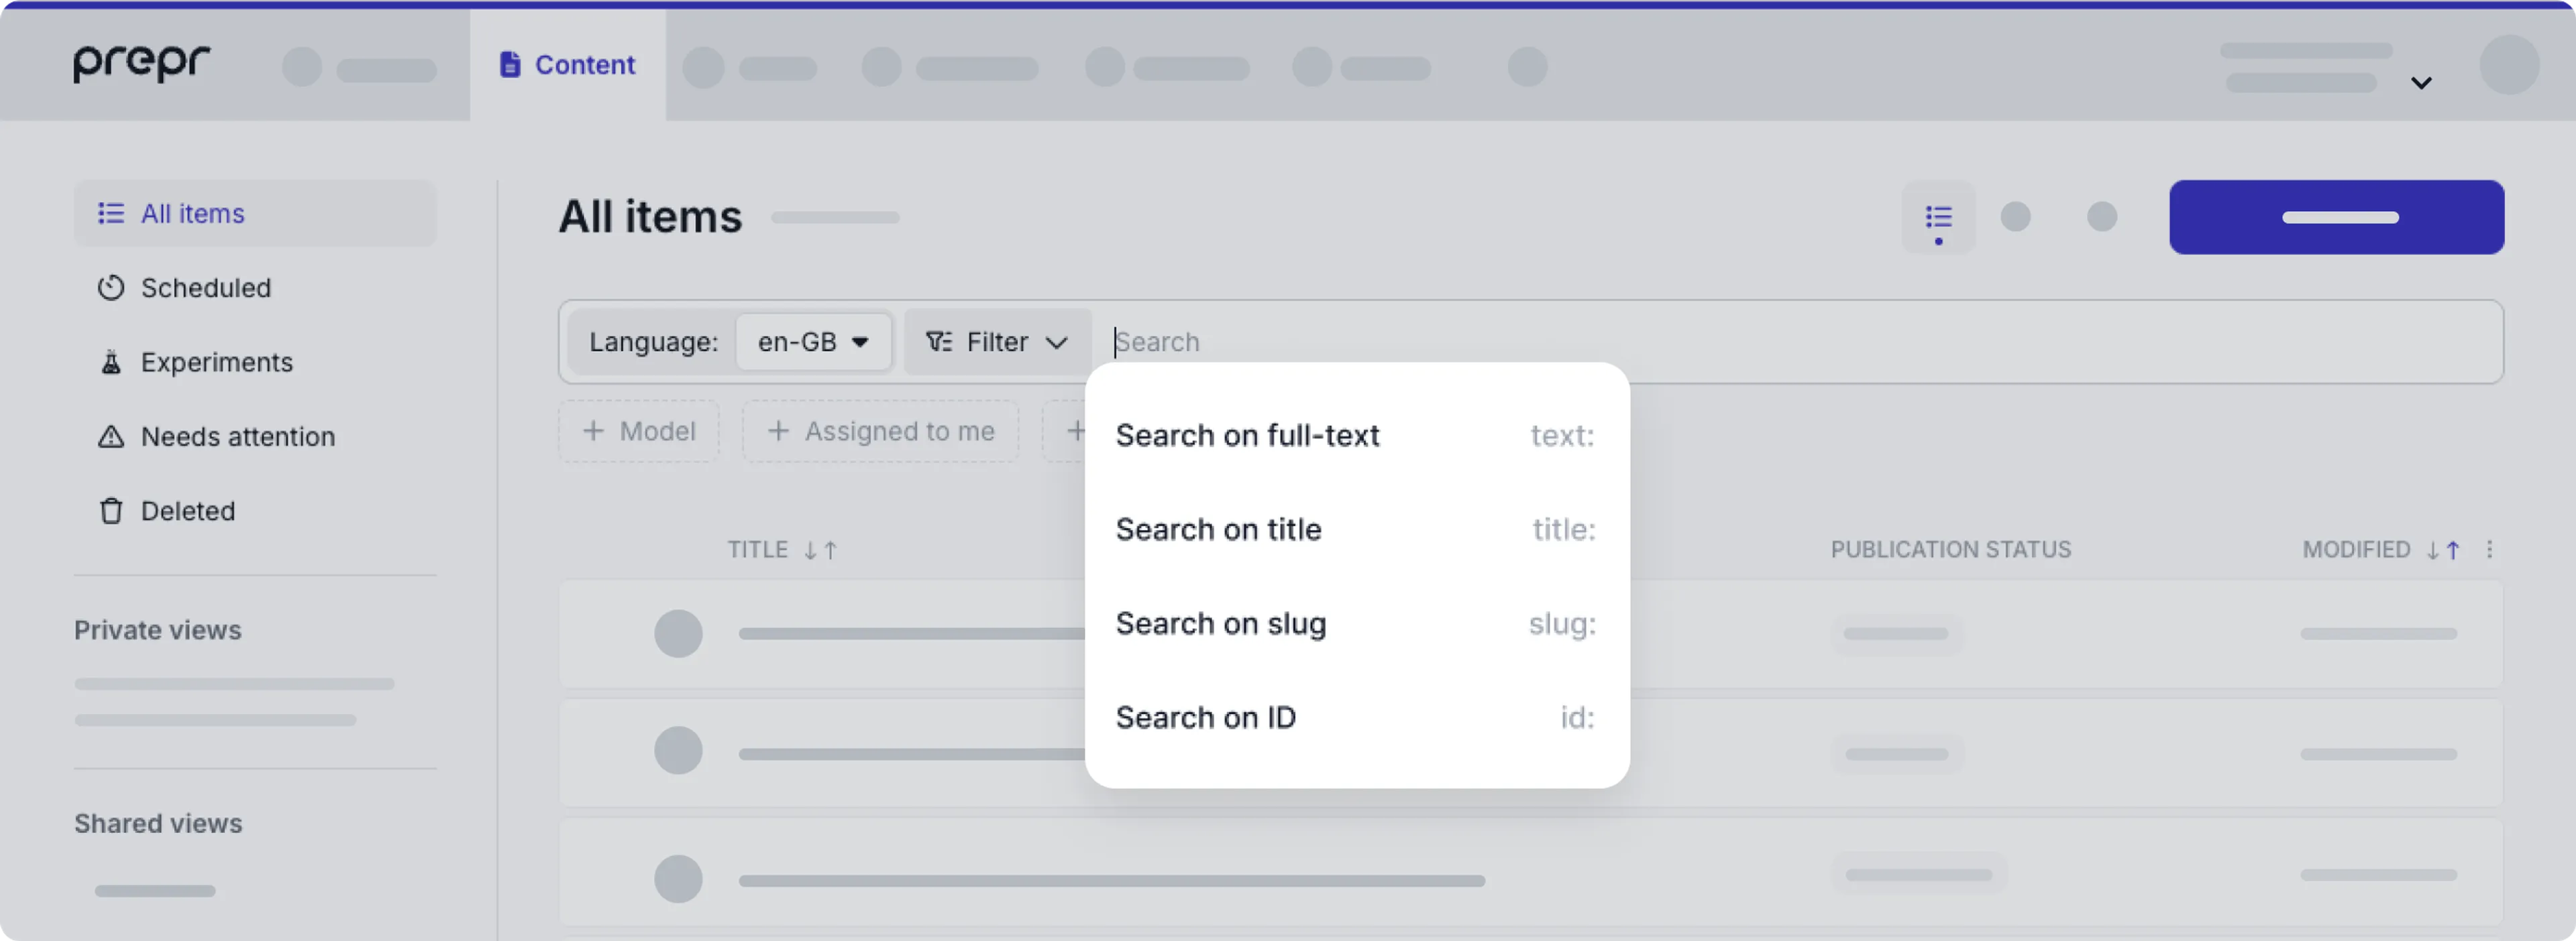Click the Experiments flask icon
2576x941 pixels.
point(110,363)
